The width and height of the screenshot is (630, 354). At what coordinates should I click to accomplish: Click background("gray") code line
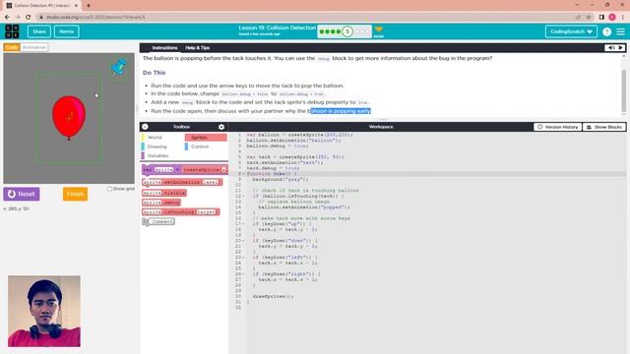pyautogui.click(x=281, y=179)
